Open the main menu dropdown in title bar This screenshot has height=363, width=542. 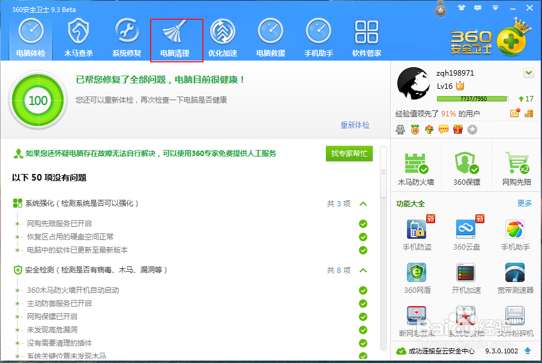point(495,8)
